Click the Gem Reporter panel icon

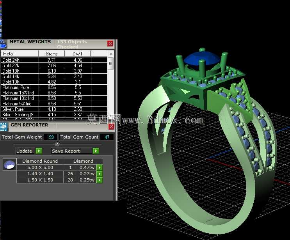click(x=4, y=127)
